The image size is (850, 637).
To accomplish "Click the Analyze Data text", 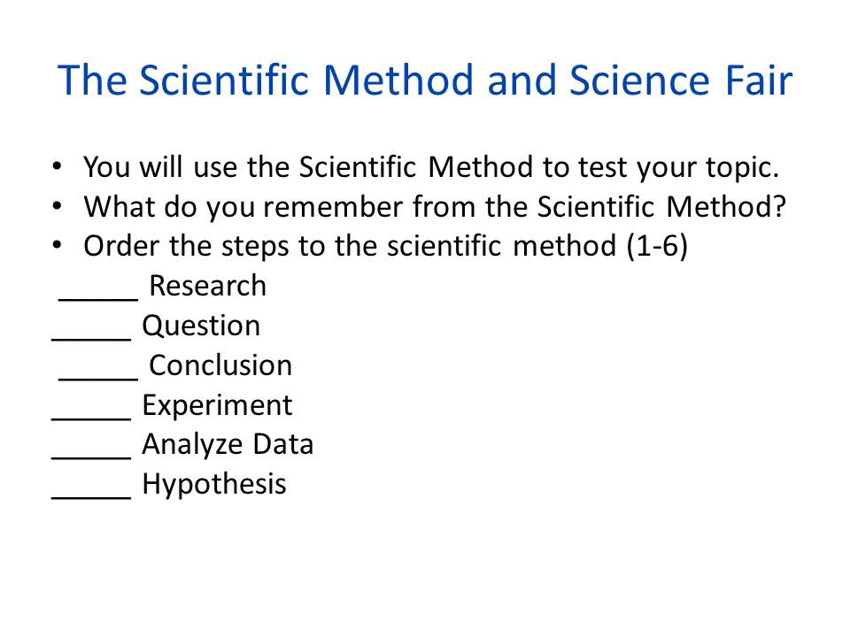I will 228,445.
